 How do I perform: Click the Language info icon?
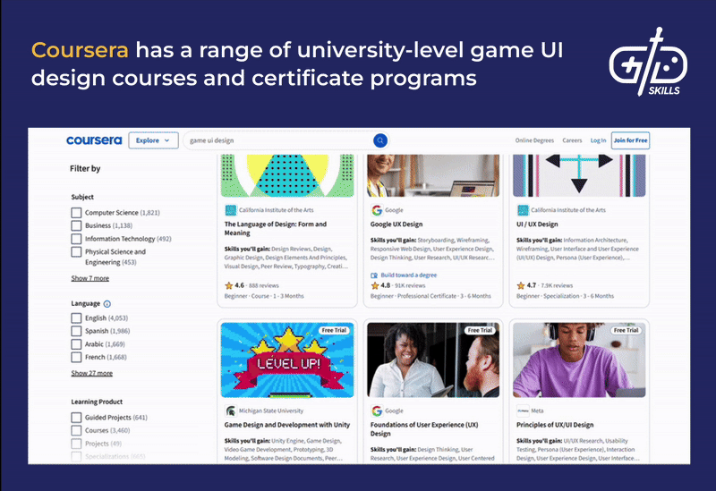107,304
